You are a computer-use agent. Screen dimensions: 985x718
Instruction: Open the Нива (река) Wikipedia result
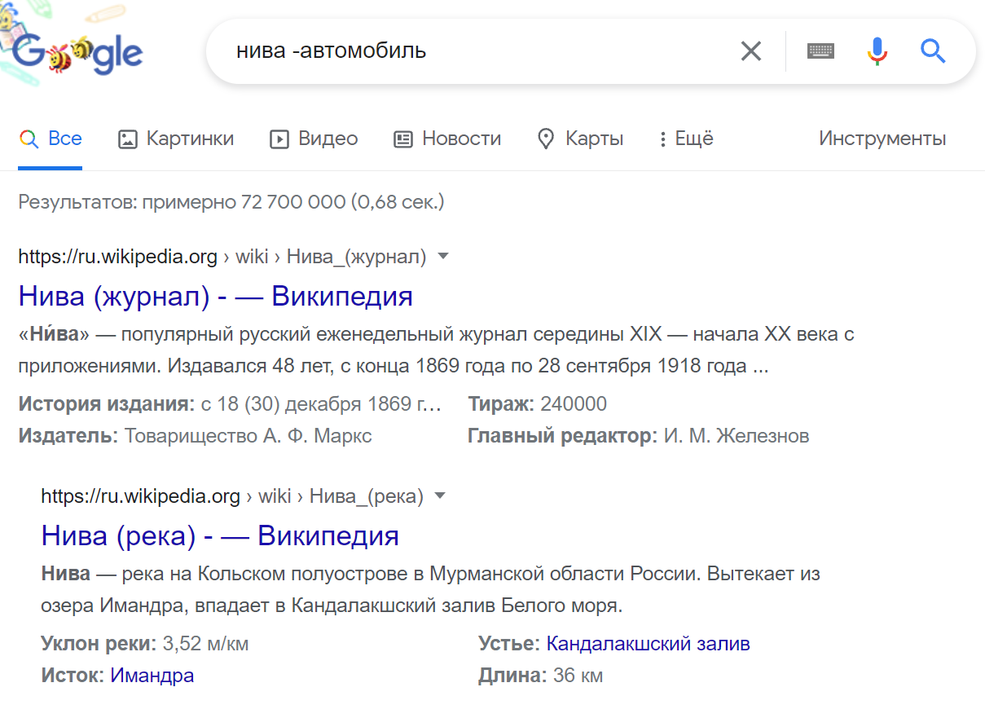[220, 535]
